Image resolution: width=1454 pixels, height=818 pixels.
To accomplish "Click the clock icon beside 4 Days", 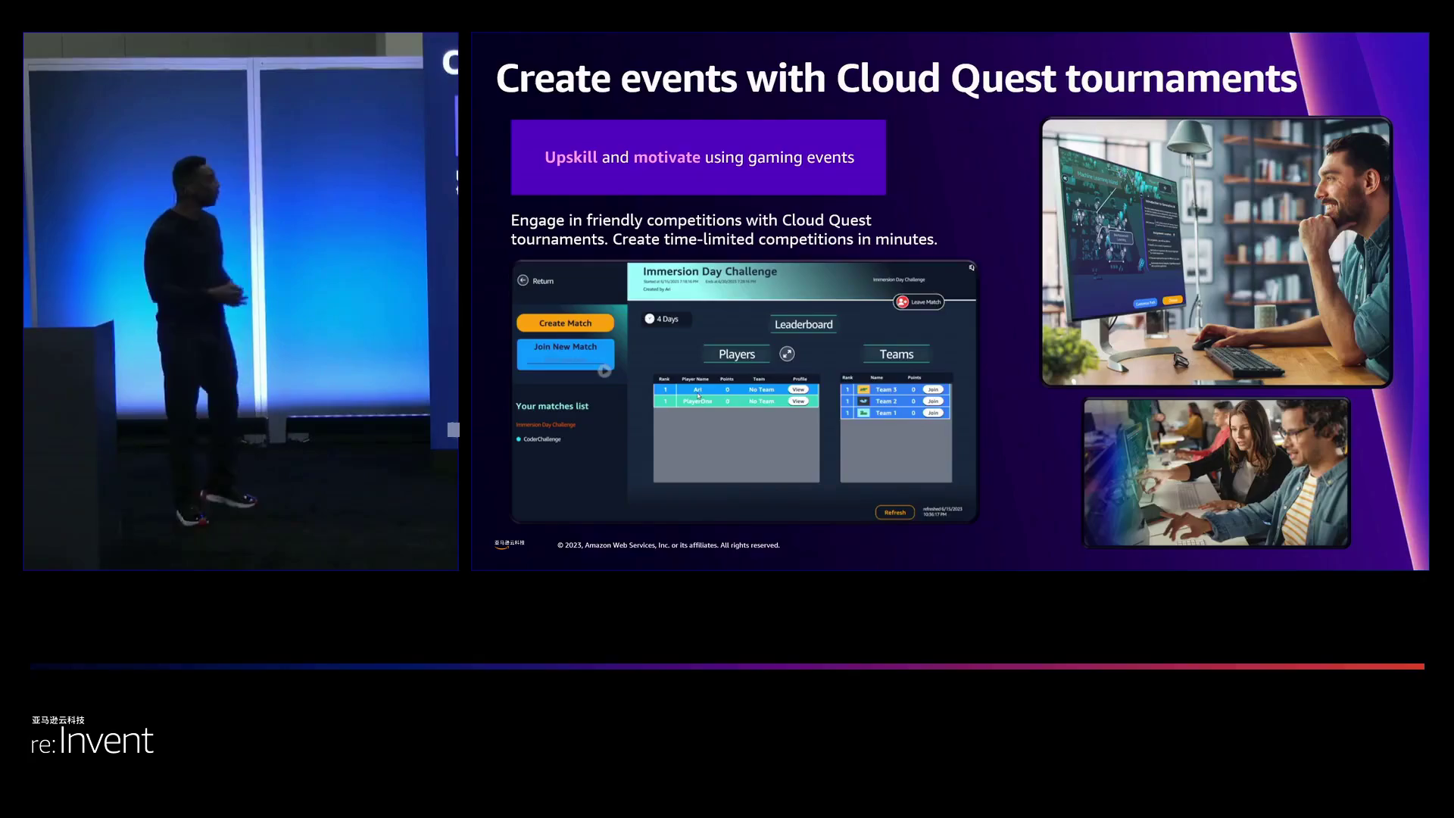I will tap(649, 319).
